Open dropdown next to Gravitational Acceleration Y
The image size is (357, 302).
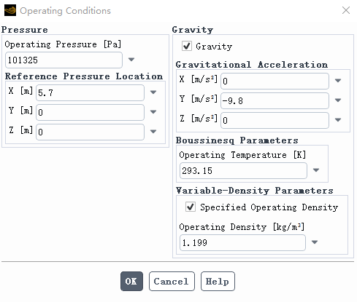(338, 100)
